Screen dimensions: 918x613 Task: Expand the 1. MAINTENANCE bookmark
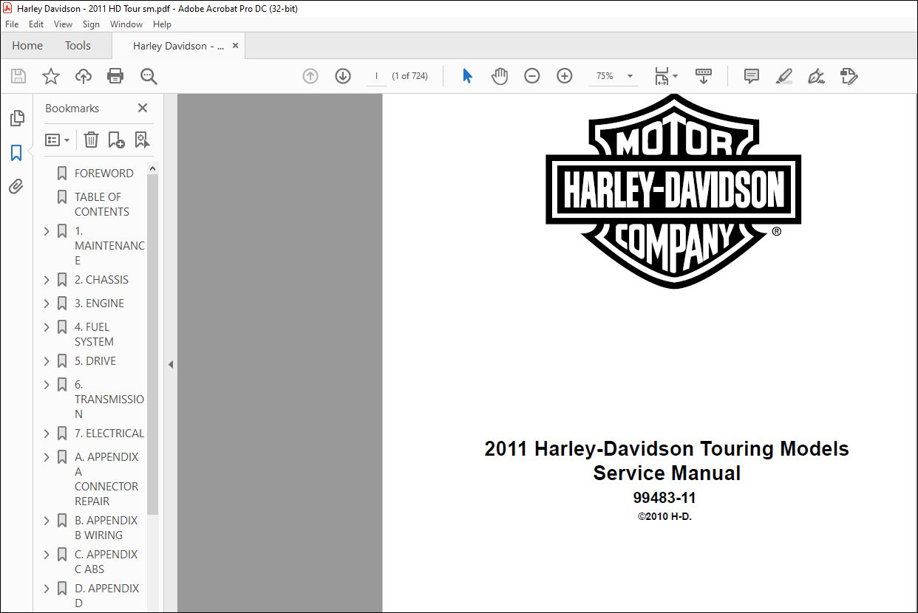tap(47, 231)
